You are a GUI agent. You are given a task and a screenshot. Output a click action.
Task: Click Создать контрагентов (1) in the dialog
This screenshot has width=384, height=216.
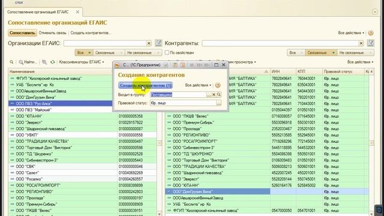tap(145, 85)
